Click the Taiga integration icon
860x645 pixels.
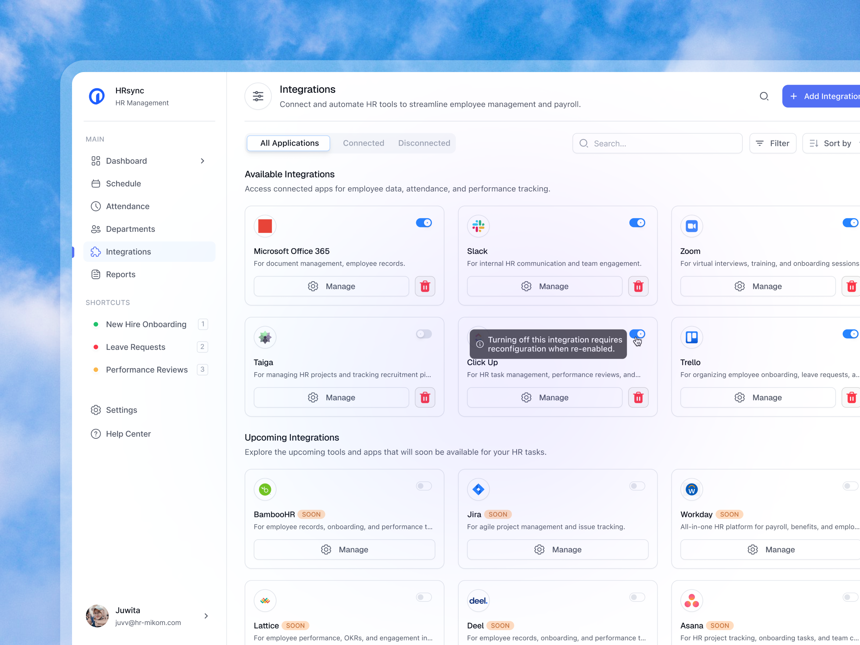pos(265,337)
